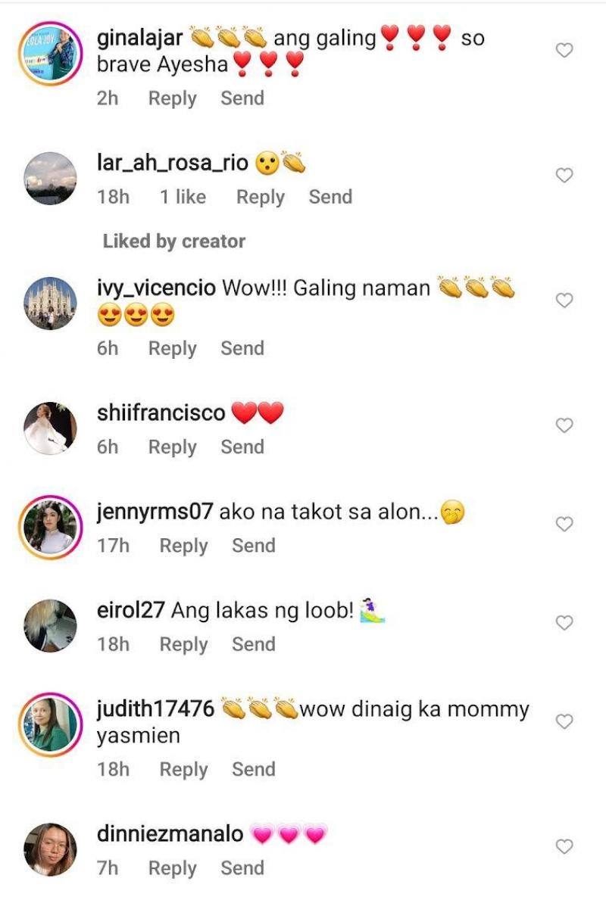This screenshot has width=606, height=897.
Task: Like judith17476's comment via heart icon
Action: (x=564, y=721)
